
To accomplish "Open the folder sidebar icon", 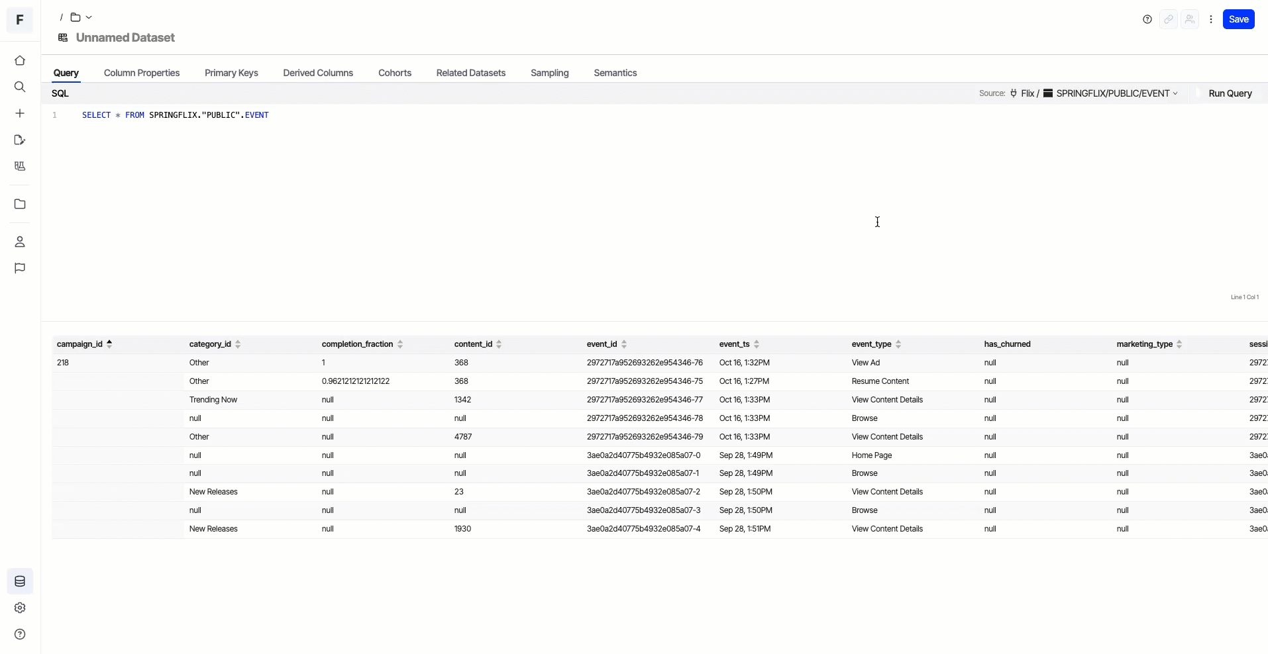I will coord(20,205).
